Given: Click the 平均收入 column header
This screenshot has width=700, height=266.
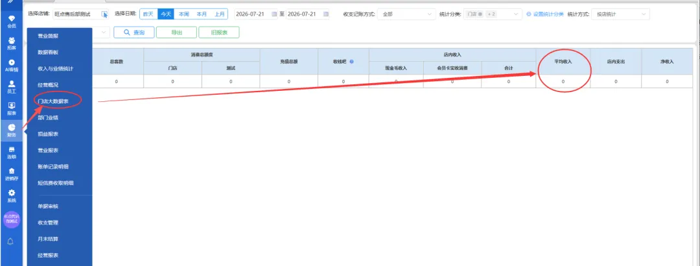Looking at the screenshot, I should click(563, 62).
